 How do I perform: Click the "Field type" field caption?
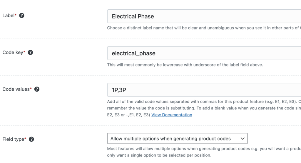point(13,139)
